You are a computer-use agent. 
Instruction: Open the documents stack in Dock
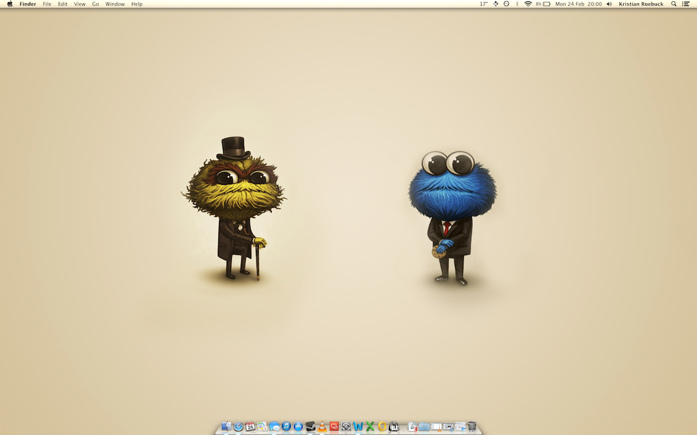pyautogui.click(x=412, y=426)
